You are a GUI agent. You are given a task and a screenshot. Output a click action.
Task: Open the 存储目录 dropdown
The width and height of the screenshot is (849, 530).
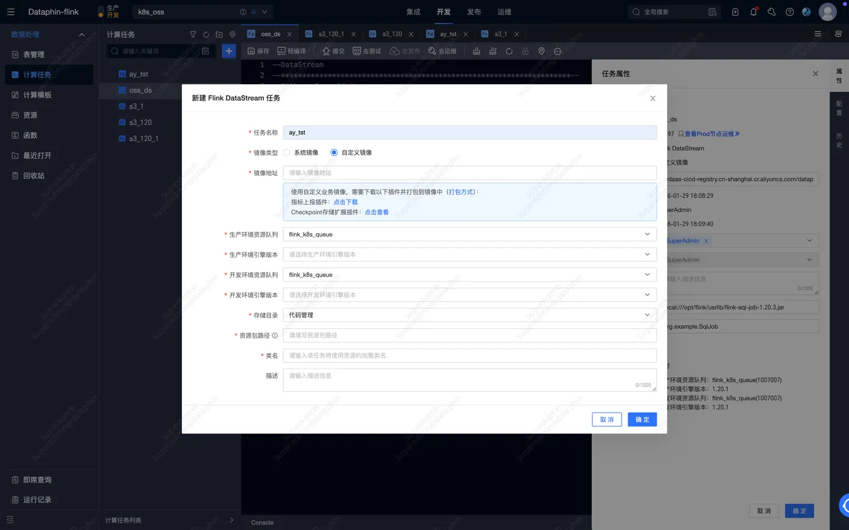tap(469, 315)
